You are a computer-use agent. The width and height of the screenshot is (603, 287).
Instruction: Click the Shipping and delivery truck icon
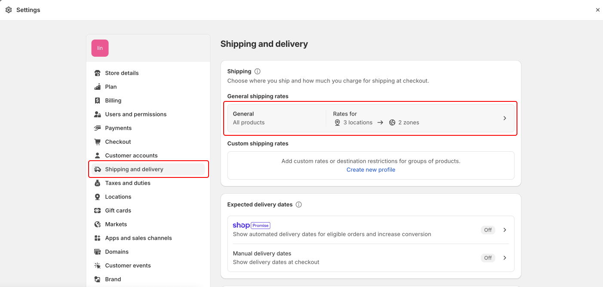(x=97, y=169)
